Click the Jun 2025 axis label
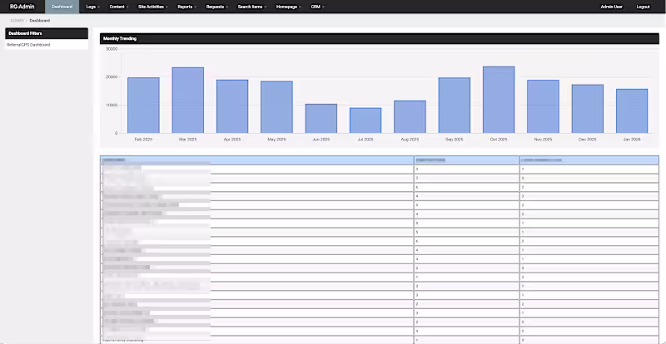Screen dimensions: 666x344 (x=321, y=139)
